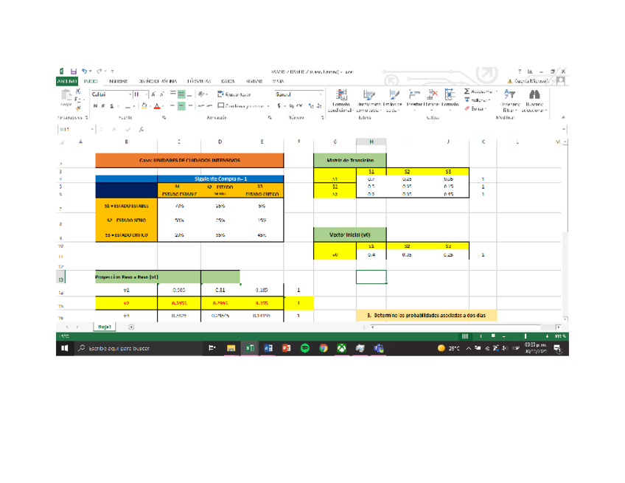Decrease font size with the smaller A icon
Image resolution: width=625 pixels, height=483 pixels.
(162, 94)
